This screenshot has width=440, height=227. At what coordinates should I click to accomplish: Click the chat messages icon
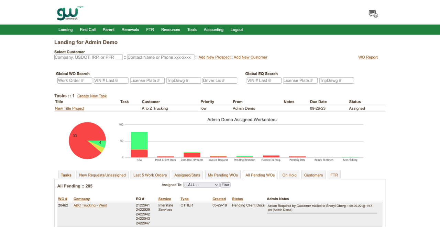[373, 14]
